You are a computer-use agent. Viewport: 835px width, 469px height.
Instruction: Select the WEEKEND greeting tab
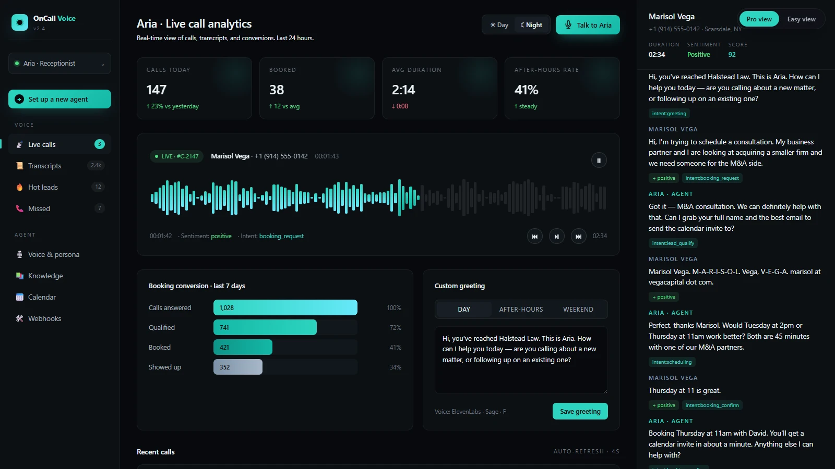coord(578,309)
